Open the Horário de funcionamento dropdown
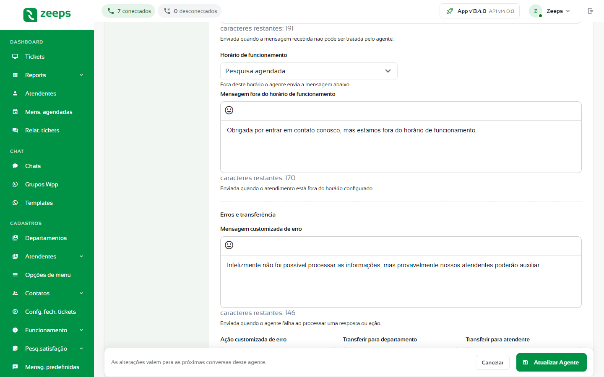604x377 pixels. point(309,71)
